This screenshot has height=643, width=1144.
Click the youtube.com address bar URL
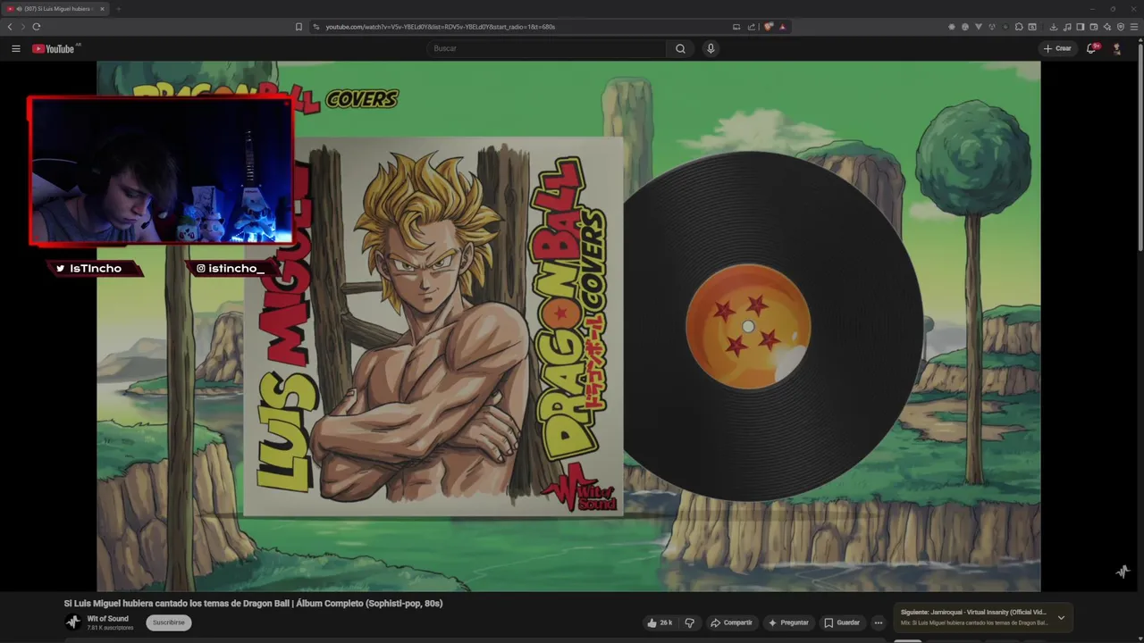click(x=441, y=27)
